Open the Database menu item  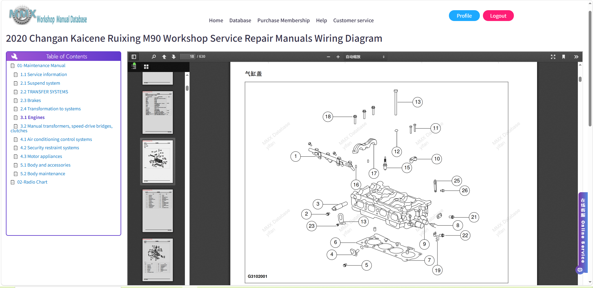(240, 20)
